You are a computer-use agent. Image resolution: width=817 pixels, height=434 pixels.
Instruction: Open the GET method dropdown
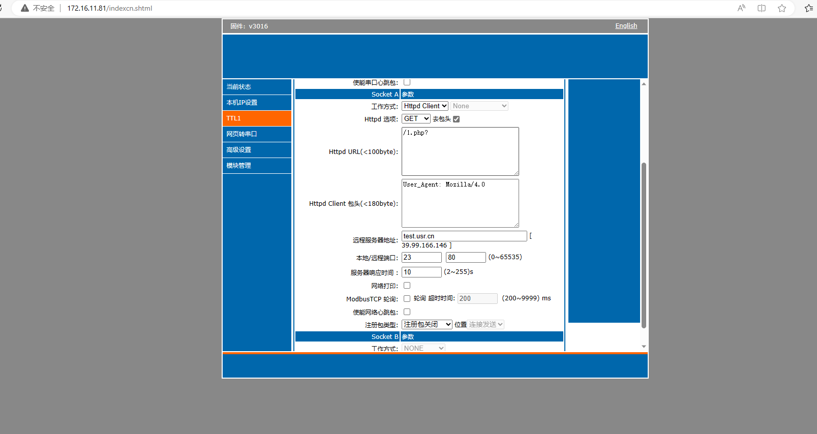click(x=416, y=119)
